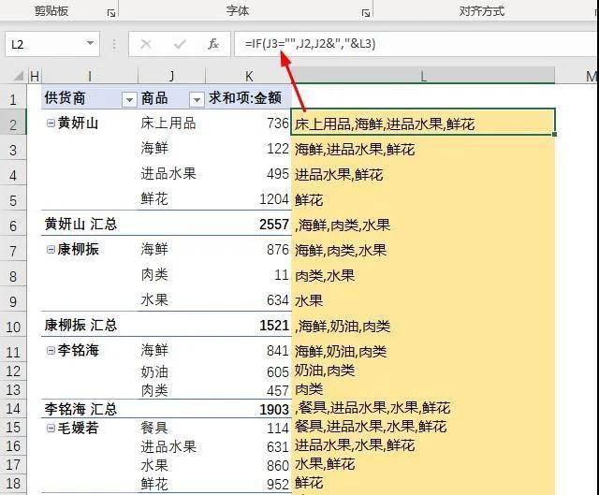Collapse the 李铭海 supplier group
Viewport: 599px width, 495px height.
[x=51, y=350]
